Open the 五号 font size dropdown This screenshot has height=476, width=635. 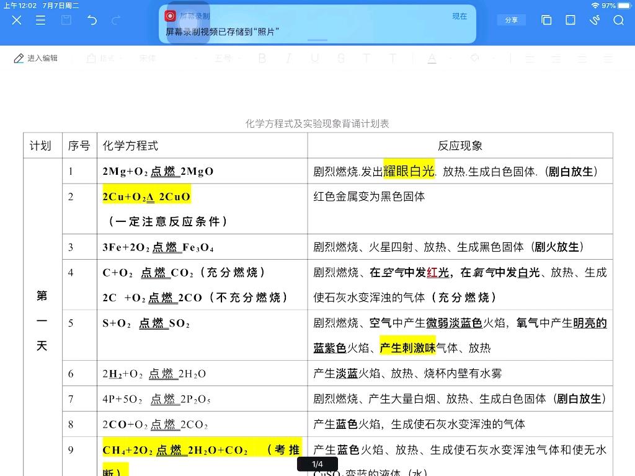223,58
